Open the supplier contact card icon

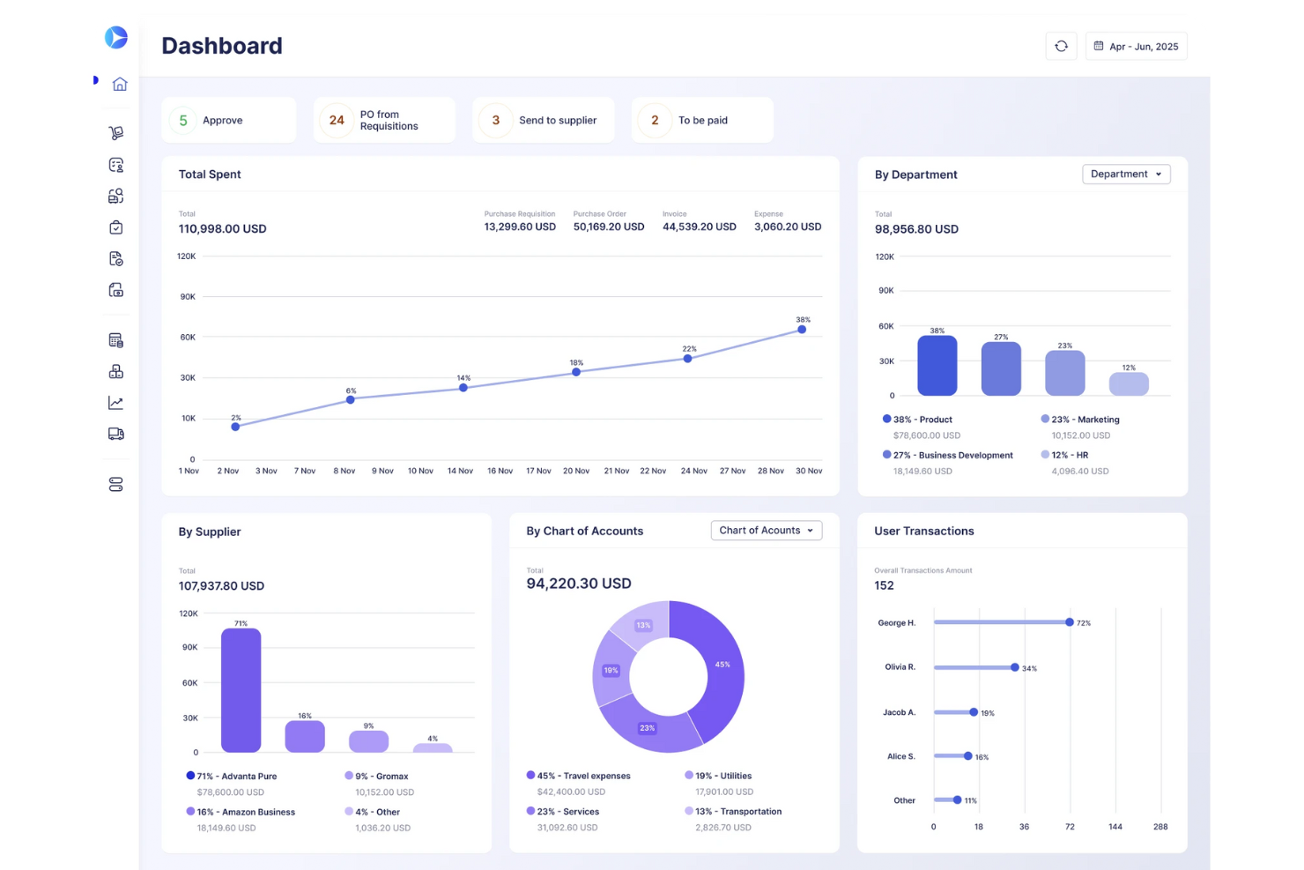click(x=115, y=165)
